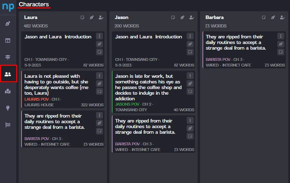290x183 pixels.
Task: Open the note icon in Laura's column header
Action: pos(82,18)
